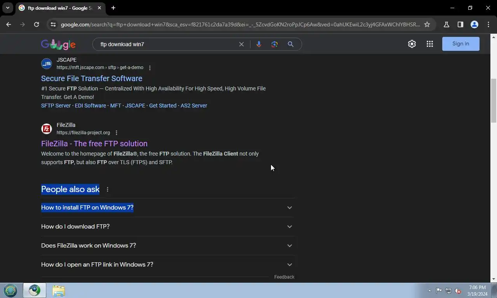Go back to the previous page
This screenshot has height=298, width=497.
pos(9,24)
